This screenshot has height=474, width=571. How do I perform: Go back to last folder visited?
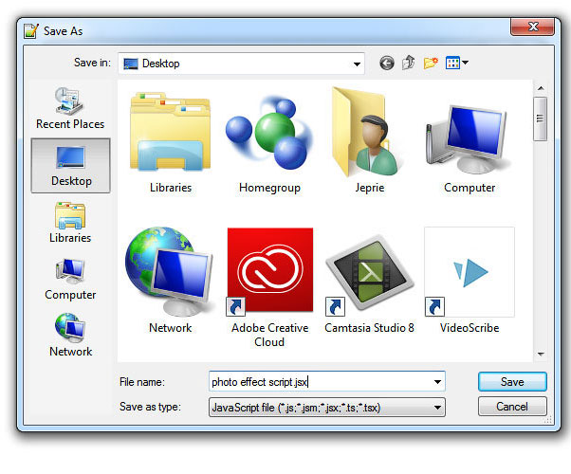[387, 64]
